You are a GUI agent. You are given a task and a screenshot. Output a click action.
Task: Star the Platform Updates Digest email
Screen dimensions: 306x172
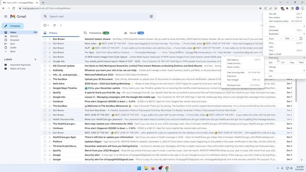coord(50,141)
